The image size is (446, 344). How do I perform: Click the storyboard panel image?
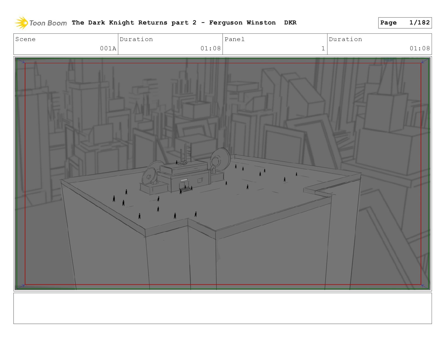(222, 174)
